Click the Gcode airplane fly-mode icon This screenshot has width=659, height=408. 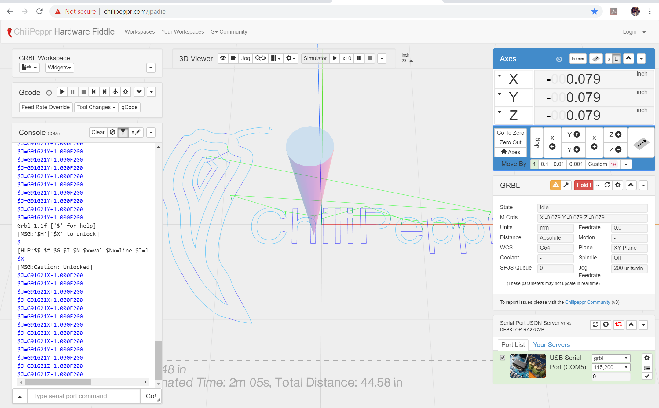click(x=115, y=92)
